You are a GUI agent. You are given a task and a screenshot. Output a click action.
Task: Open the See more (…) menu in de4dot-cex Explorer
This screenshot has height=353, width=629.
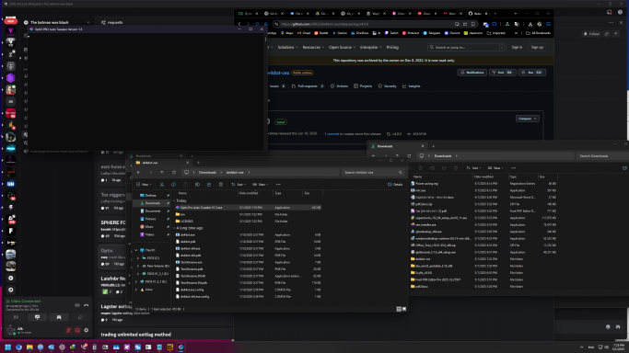point(278,185)
